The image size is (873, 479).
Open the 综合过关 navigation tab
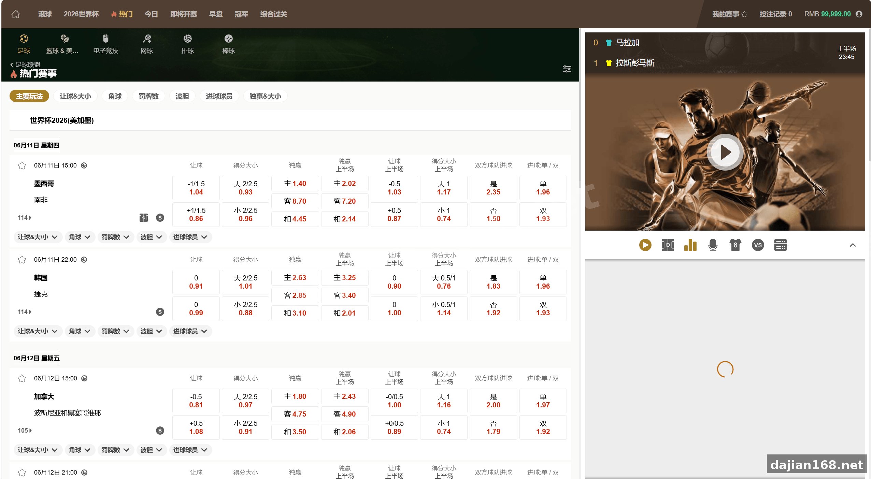(x=274, y=14)
